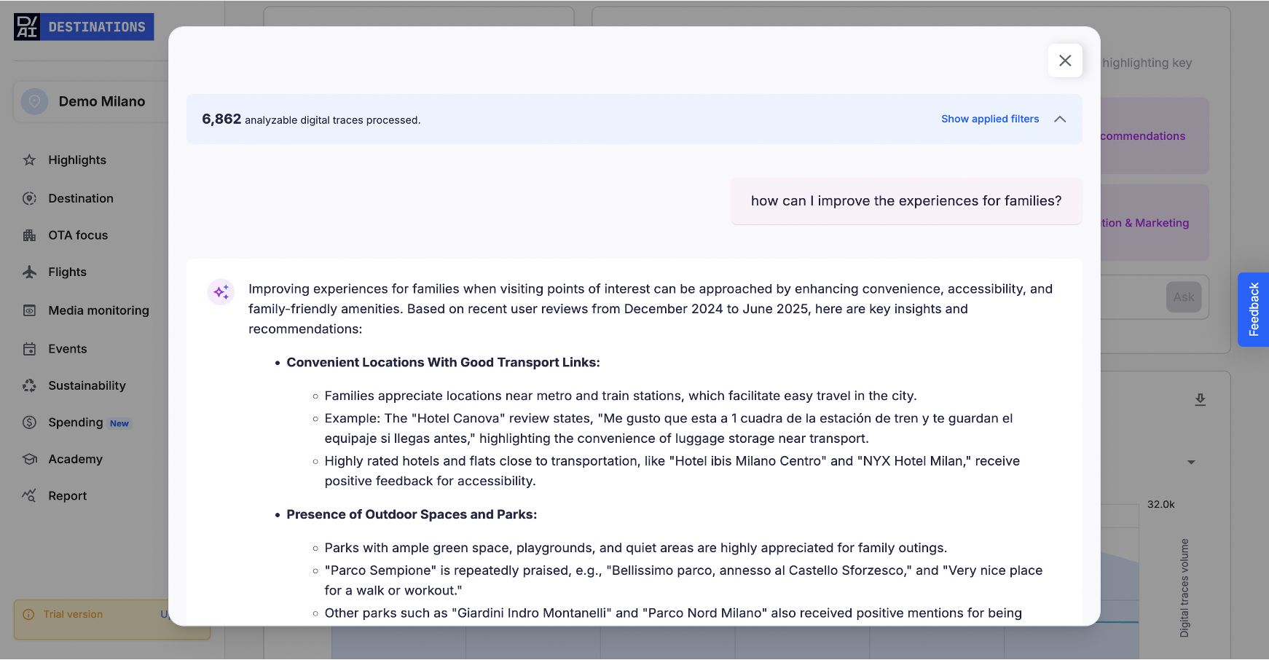Click the 32.0k axis label
The height and width of the screenshot is (660, 1269).
click(x=1160, y=504)
